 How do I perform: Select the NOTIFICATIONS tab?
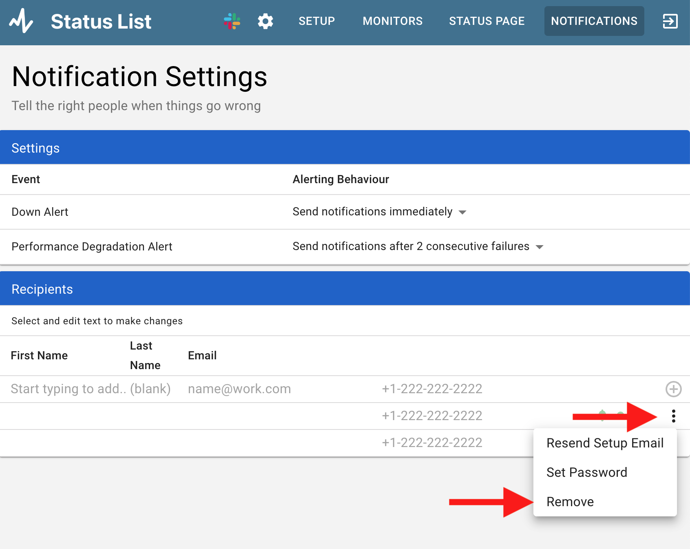click(x=594, y=21)
